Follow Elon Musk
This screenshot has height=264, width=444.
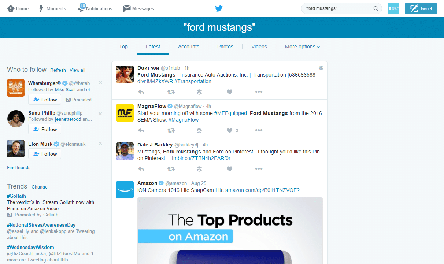pos(45,154)
